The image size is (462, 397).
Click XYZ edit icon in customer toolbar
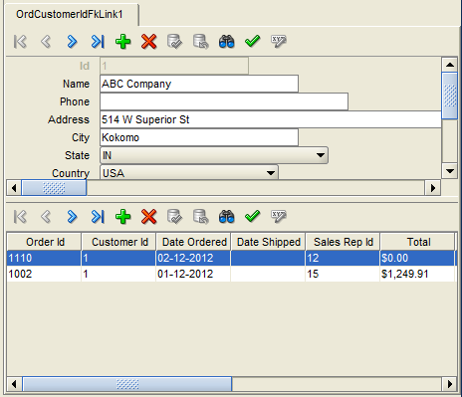click(x=278, y=42)
